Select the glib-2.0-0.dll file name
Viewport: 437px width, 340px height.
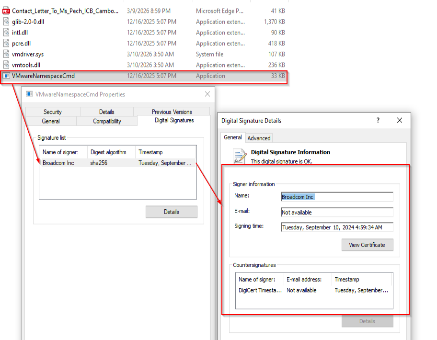(28, 22)
